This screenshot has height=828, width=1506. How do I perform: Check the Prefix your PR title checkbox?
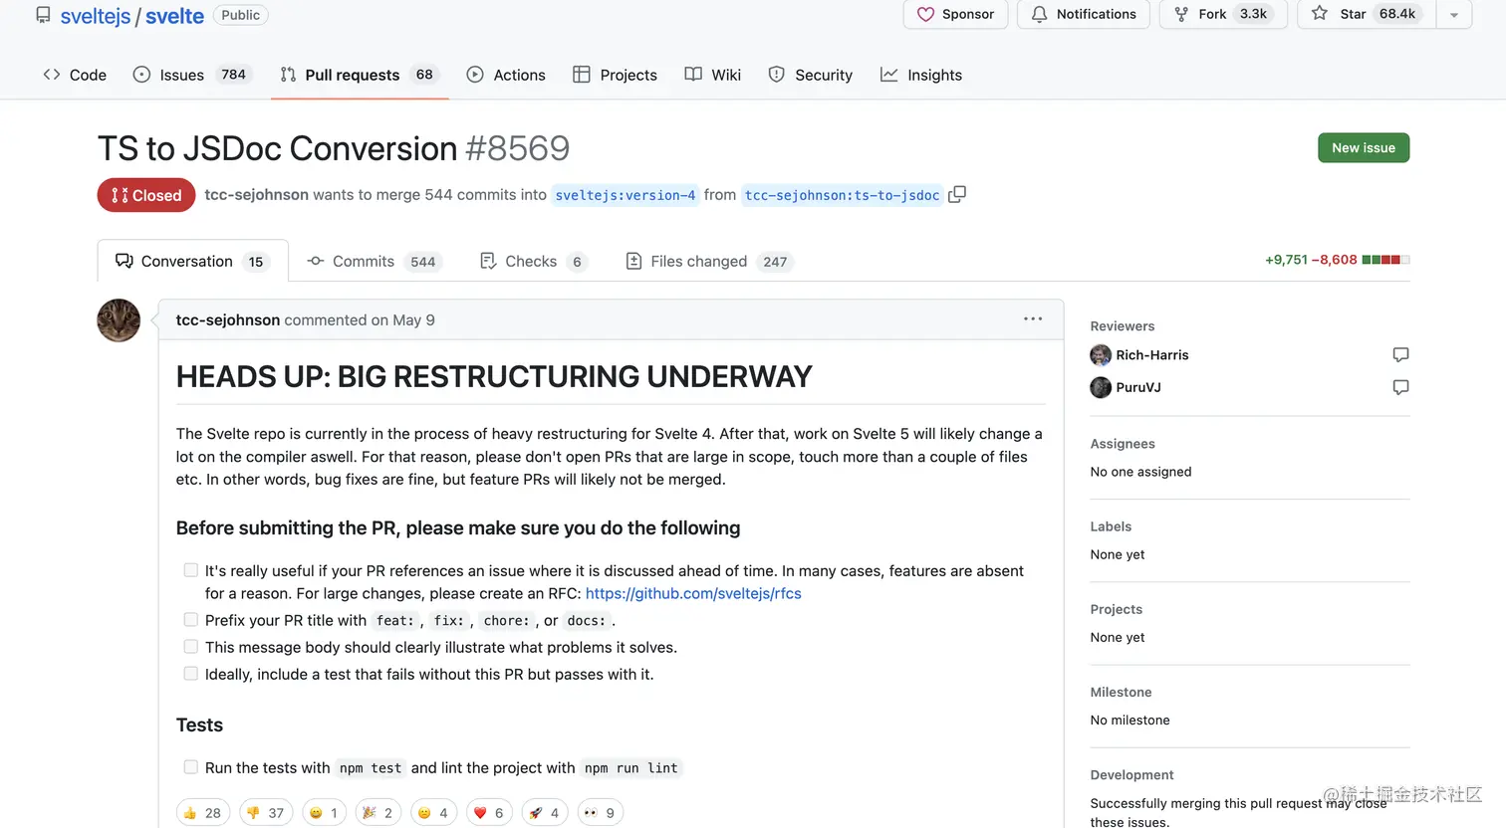click(190, 619)
